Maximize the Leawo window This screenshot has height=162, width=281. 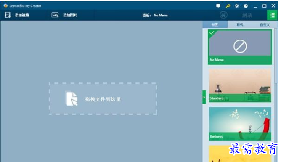[264, 6]
